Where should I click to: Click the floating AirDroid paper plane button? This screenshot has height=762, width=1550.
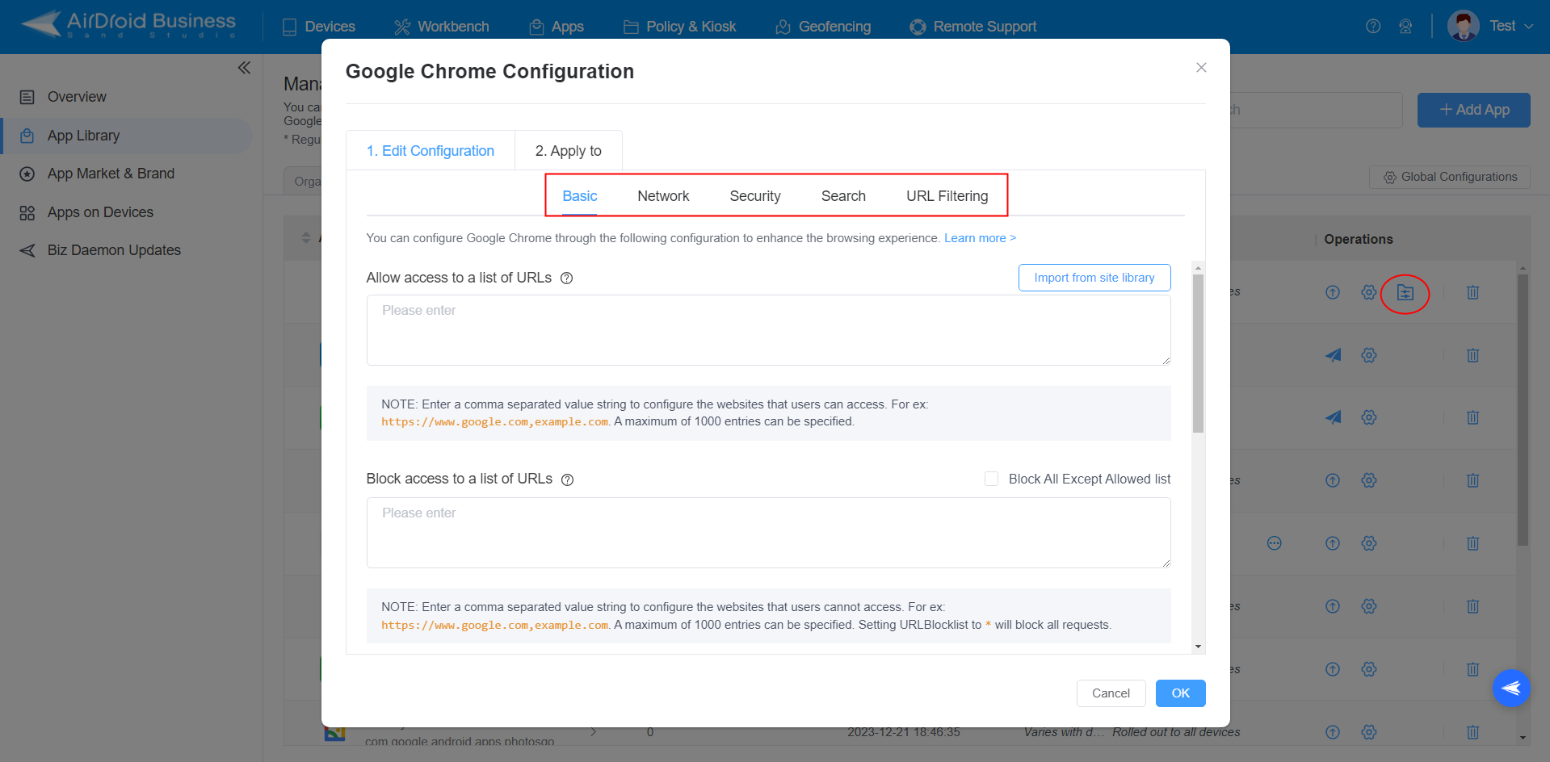[1511, 688]
